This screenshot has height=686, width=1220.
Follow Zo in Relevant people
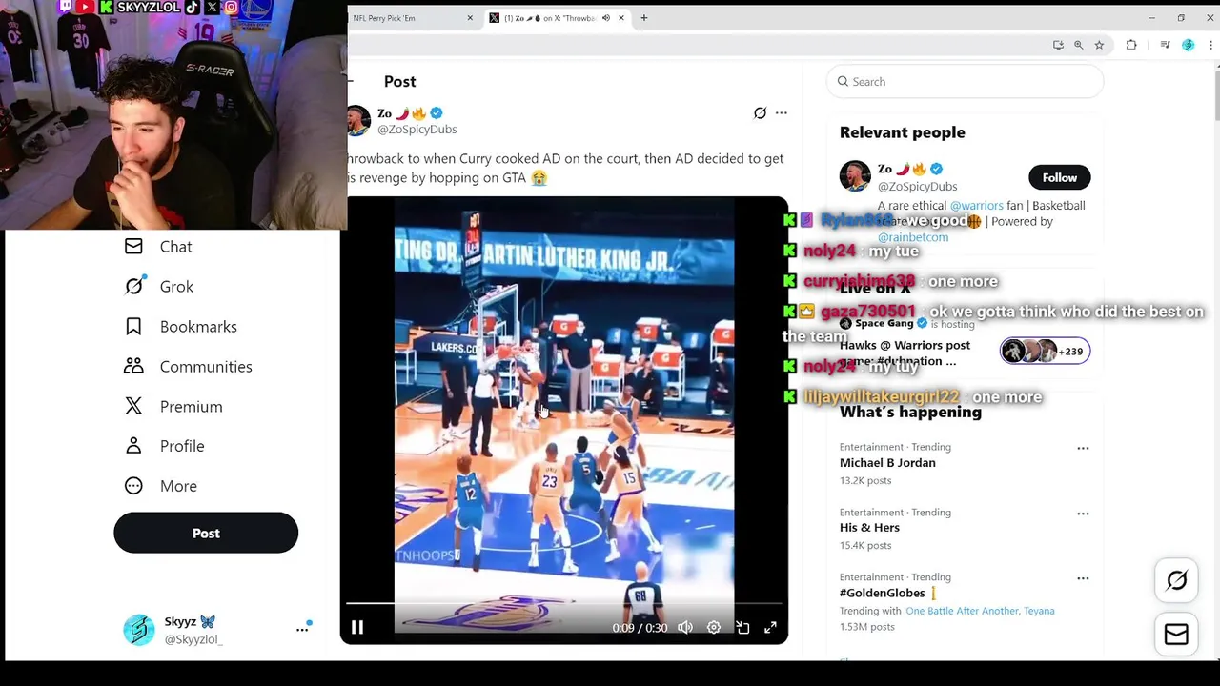[1059, 177]
